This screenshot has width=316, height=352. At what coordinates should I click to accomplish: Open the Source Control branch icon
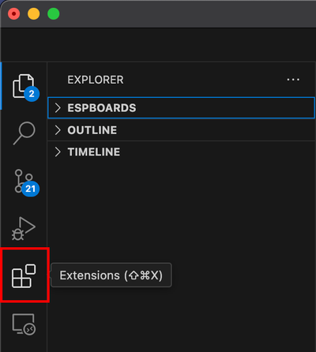24,181
